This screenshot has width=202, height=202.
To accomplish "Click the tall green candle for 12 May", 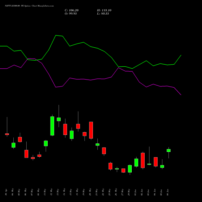I will point(52,126).
